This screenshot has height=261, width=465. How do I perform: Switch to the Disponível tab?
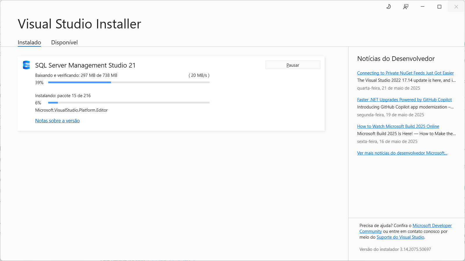(x=65, y=42)
